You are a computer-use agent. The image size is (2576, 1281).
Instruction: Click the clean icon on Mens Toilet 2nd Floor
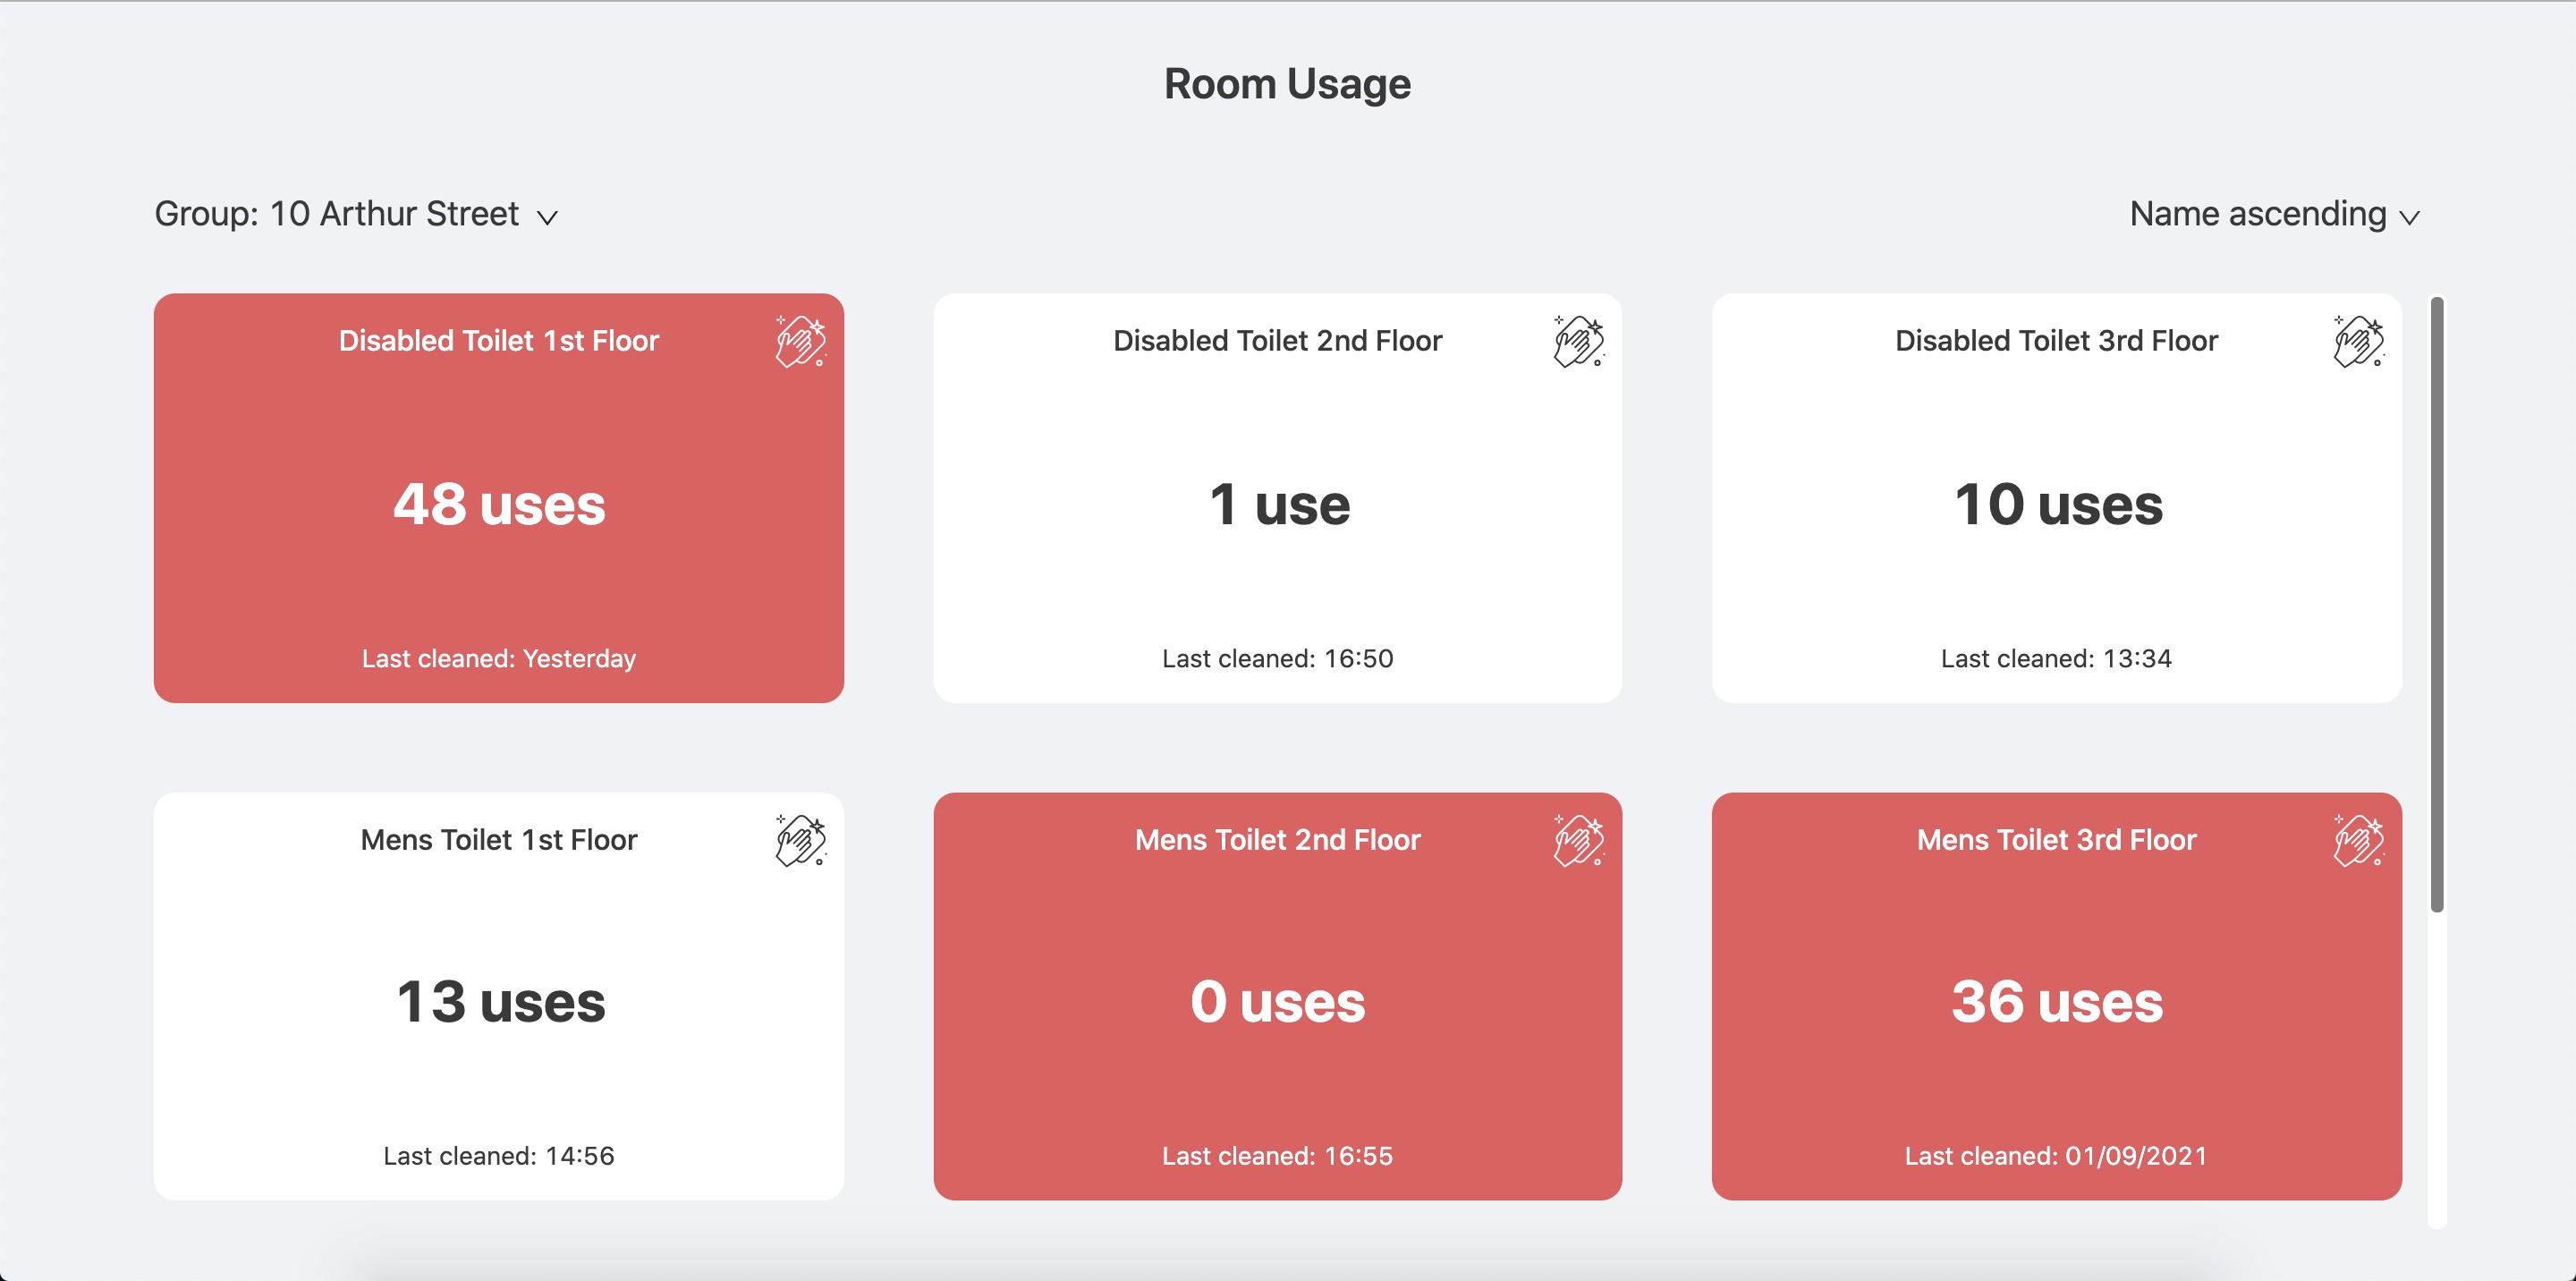(x=1579, y=840)
